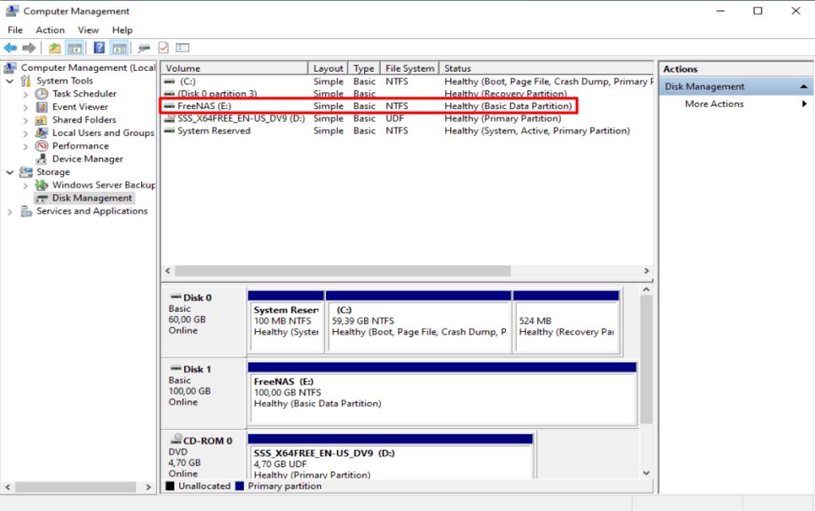Screen dimensions: 815x511
Task: Expand the Performance node
Action: pos(25,146)
